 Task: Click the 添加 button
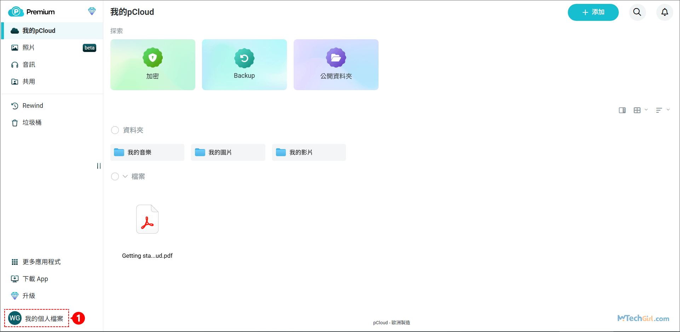coord(593,12)
